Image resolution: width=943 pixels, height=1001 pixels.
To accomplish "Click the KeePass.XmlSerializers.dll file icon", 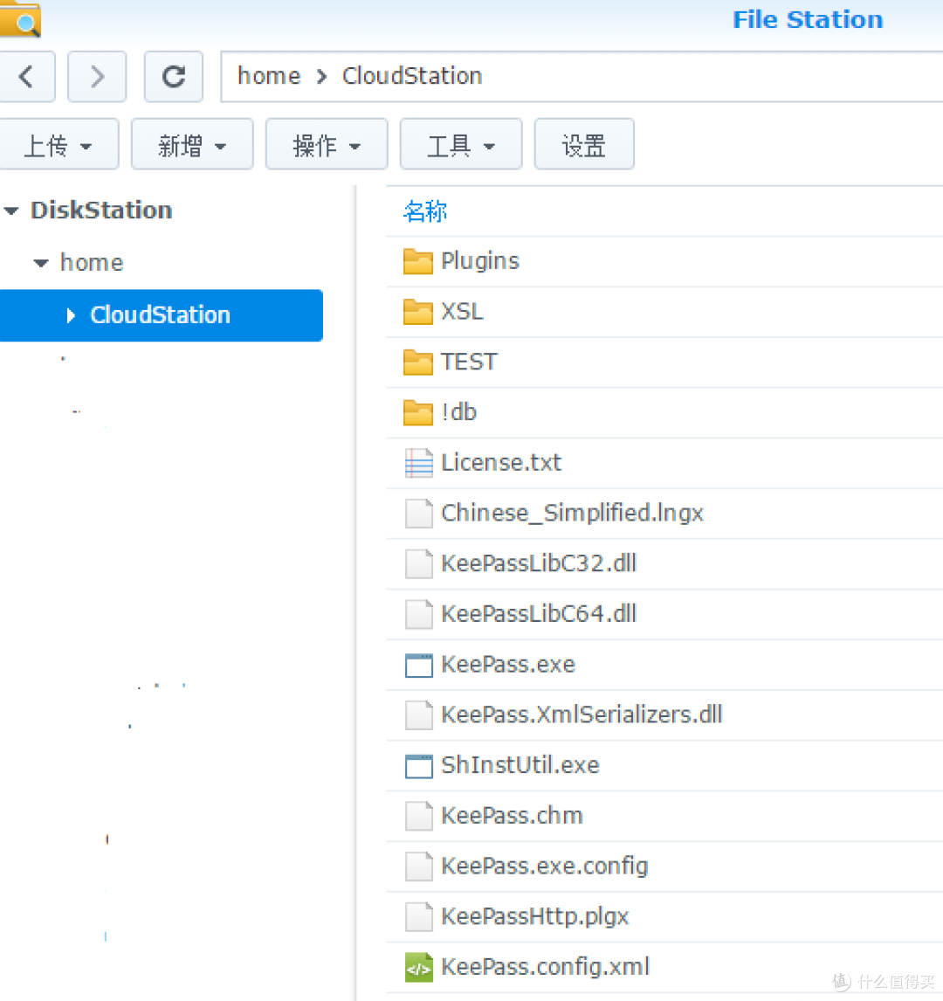I will [x=419, y=715].
